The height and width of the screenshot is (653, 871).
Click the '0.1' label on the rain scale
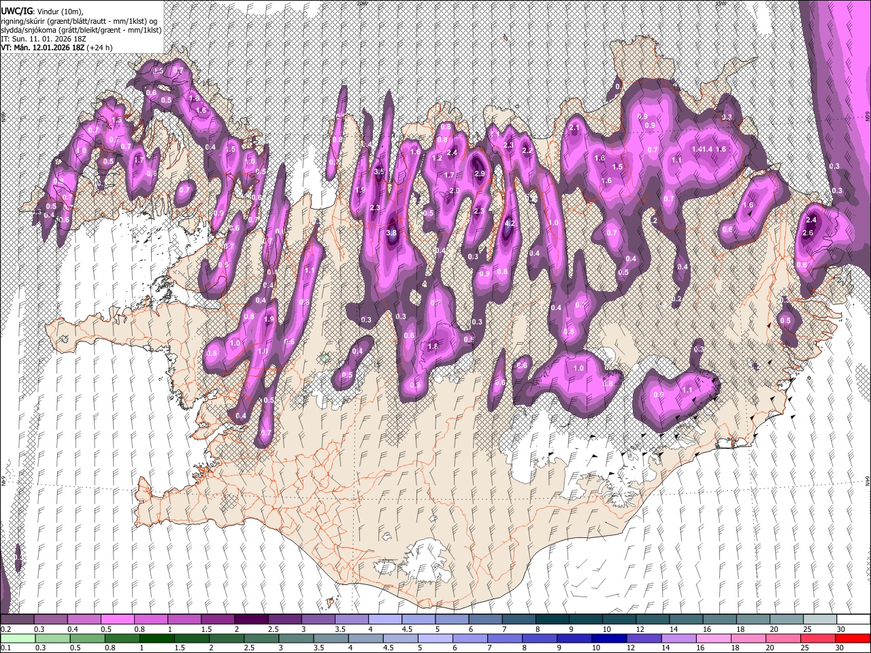point(5,648)
